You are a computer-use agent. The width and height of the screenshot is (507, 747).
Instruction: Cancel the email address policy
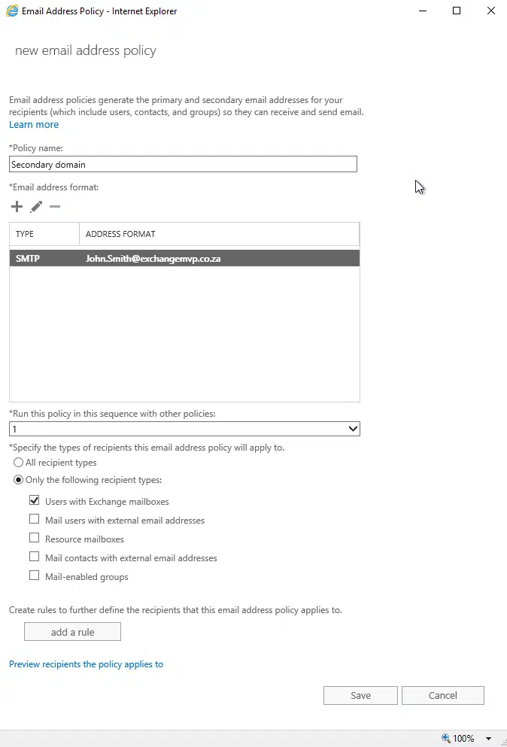442,695
